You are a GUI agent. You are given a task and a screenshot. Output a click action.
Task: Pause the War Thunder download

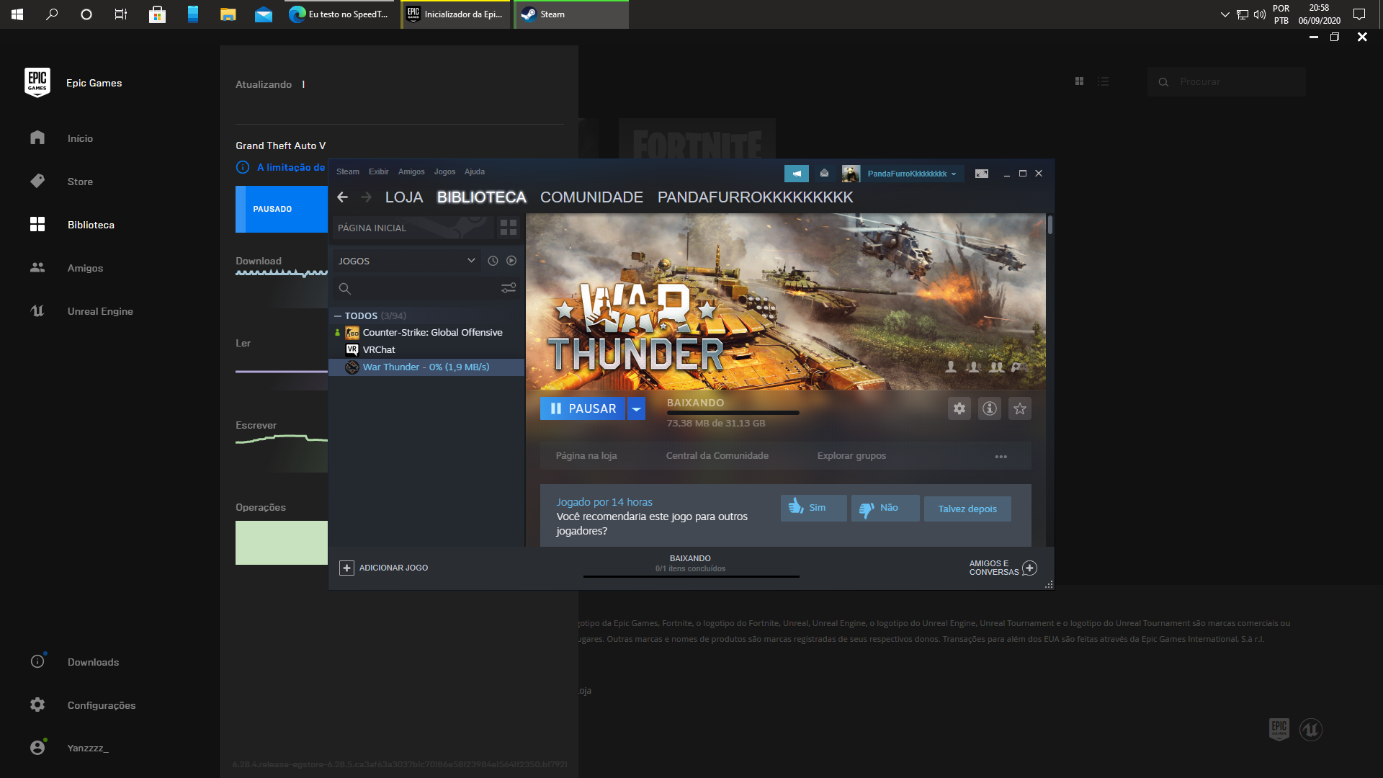point(583,408)
